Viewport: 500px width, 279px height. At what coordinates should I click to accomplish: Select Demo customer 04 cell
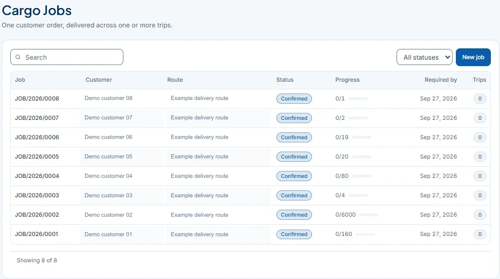coord(108,176)
